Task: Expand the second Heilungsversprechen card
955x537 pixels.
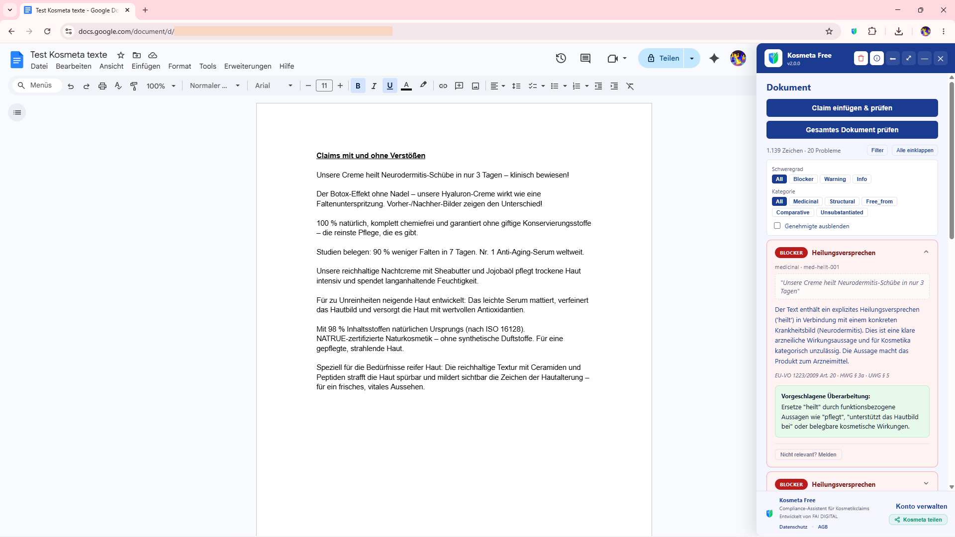Action: click(x=926, y=483)
